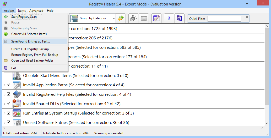Expand the Run Entries at System Startup category
Viewport: 271px width, 138px height.
click(4, 113)
